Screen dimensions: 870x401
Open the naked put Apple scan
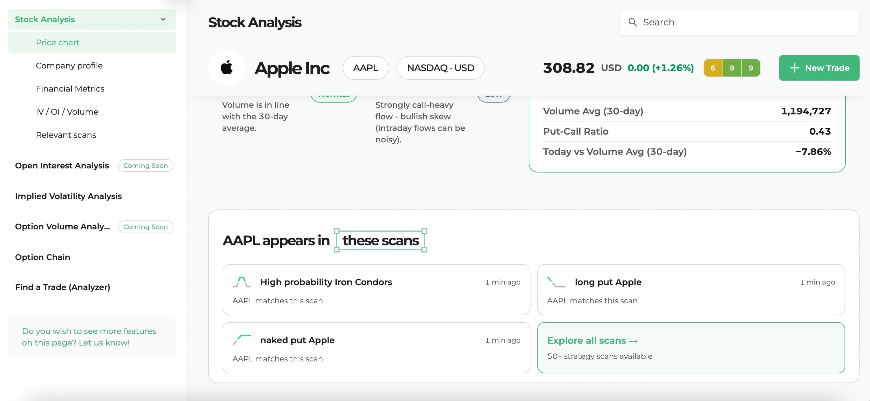(376, 348)
